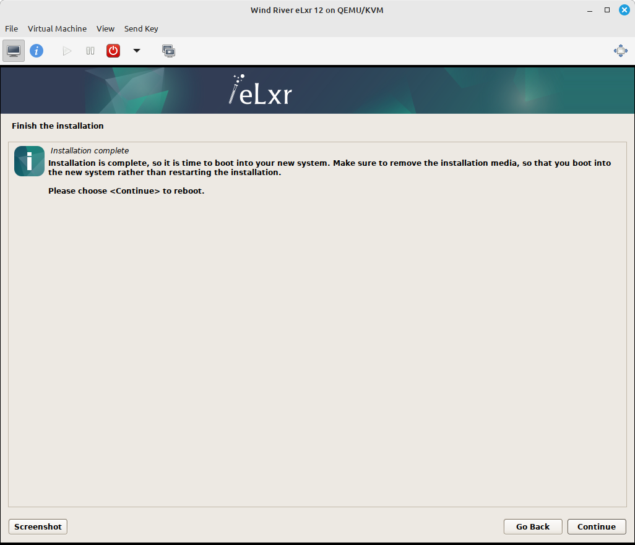Viewport: 635px width, 545px height.
Task: Pause the virtual machine
Action: pyautogui.click(x=90, y=51)
